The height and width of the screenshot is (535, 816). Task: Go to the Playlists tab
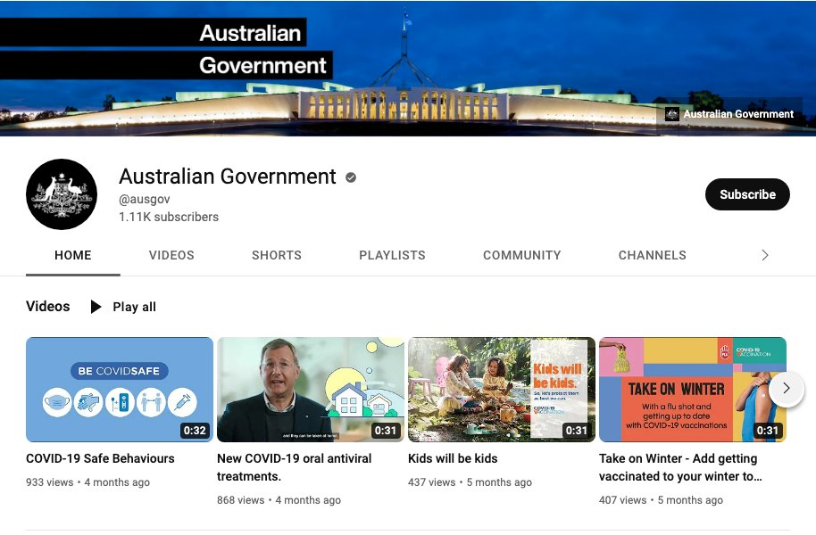392,255
